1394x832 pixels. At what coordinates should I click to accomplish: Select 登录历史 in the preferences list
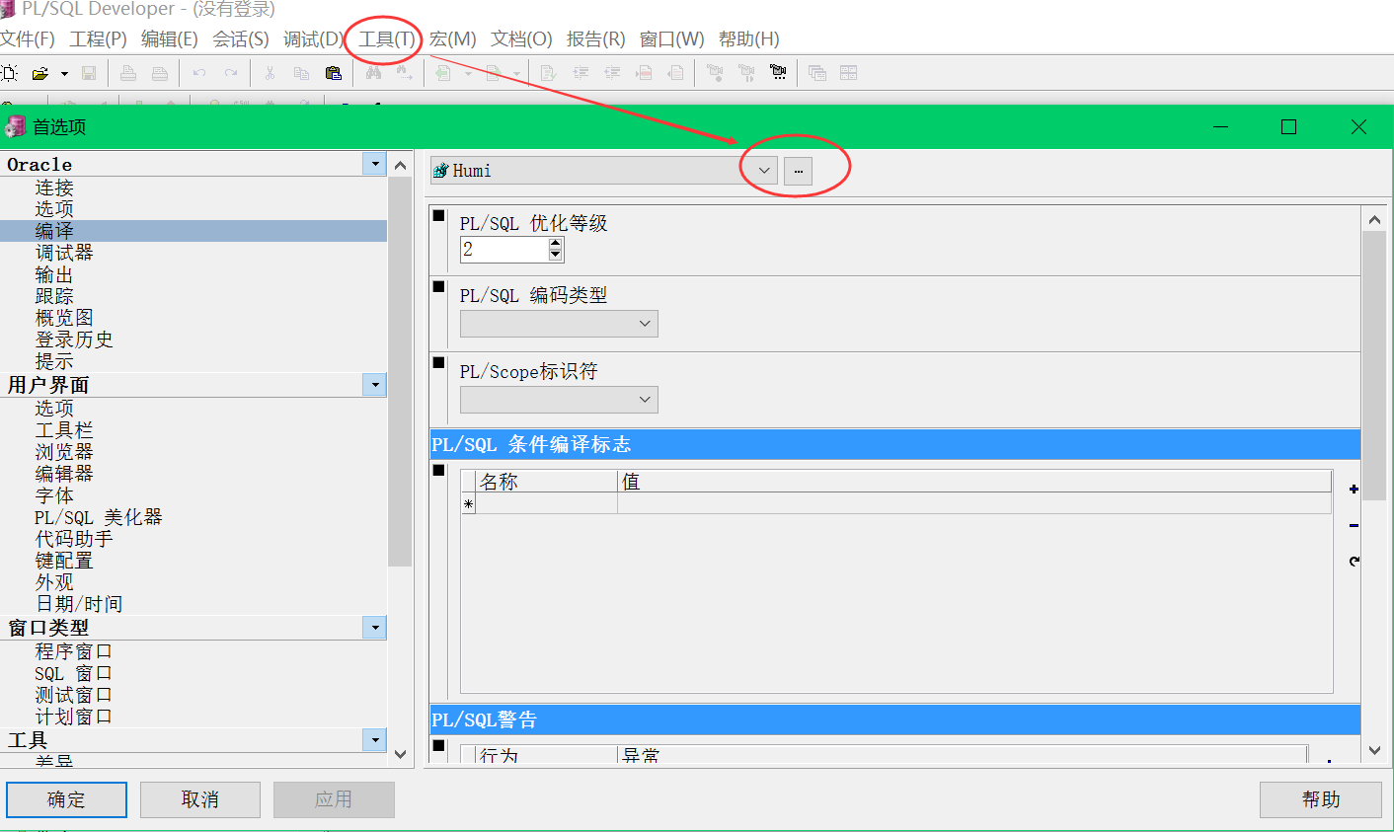click(x=74, y=340)
